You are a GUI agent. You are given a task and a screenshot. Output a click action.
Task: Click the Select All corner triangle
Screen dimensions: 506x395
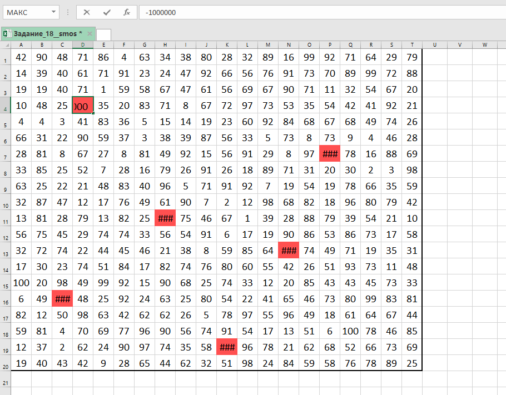[5, 44]
